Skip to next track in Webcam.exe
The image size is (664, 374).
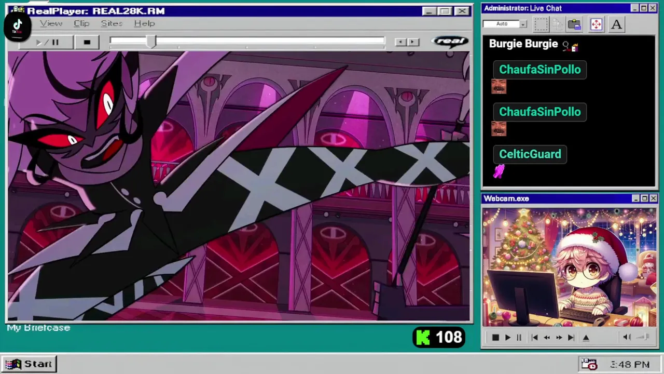click(571, 338)
